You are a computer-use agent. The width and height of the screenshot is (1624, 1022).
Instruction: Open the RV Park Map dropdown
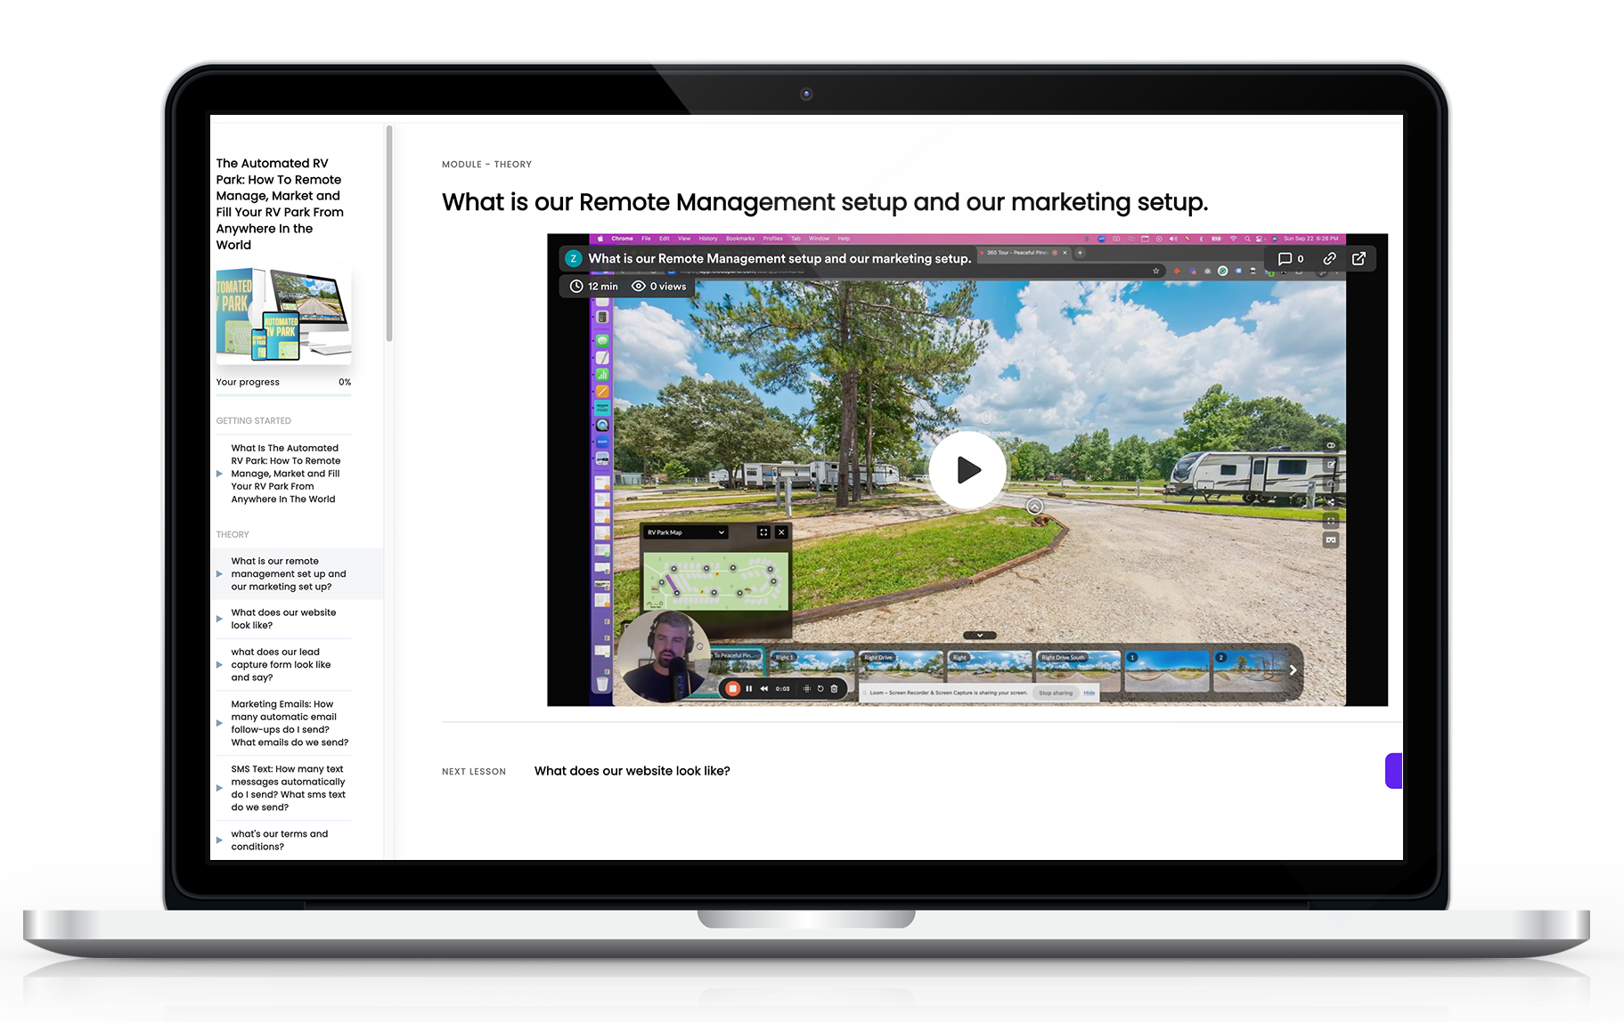685,532
